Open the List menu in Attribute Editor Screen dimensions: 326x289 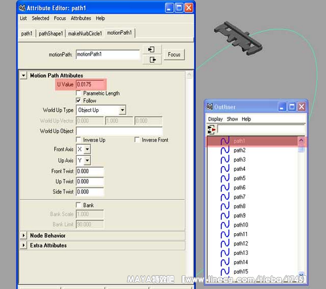(23, 18)
